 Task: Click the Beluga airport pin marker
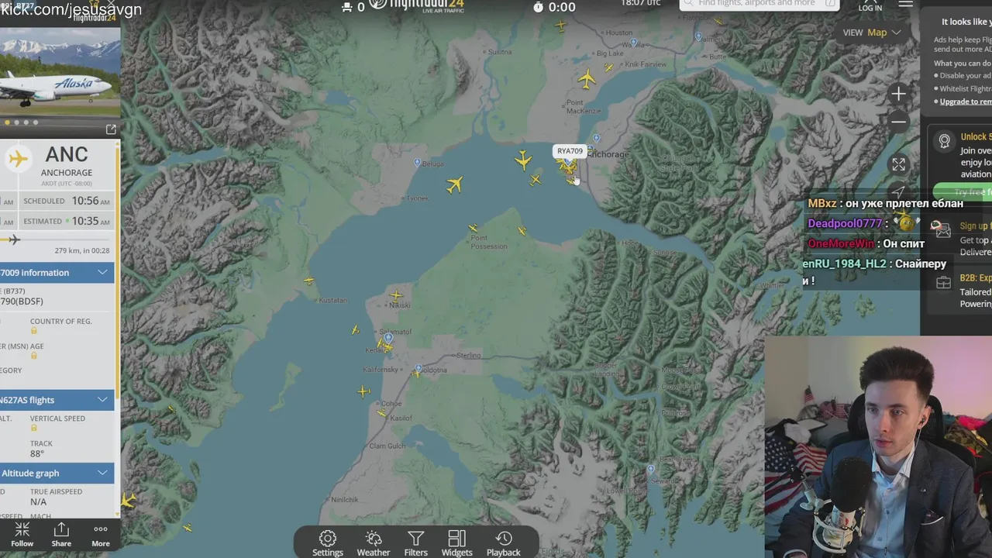point(418,163)
